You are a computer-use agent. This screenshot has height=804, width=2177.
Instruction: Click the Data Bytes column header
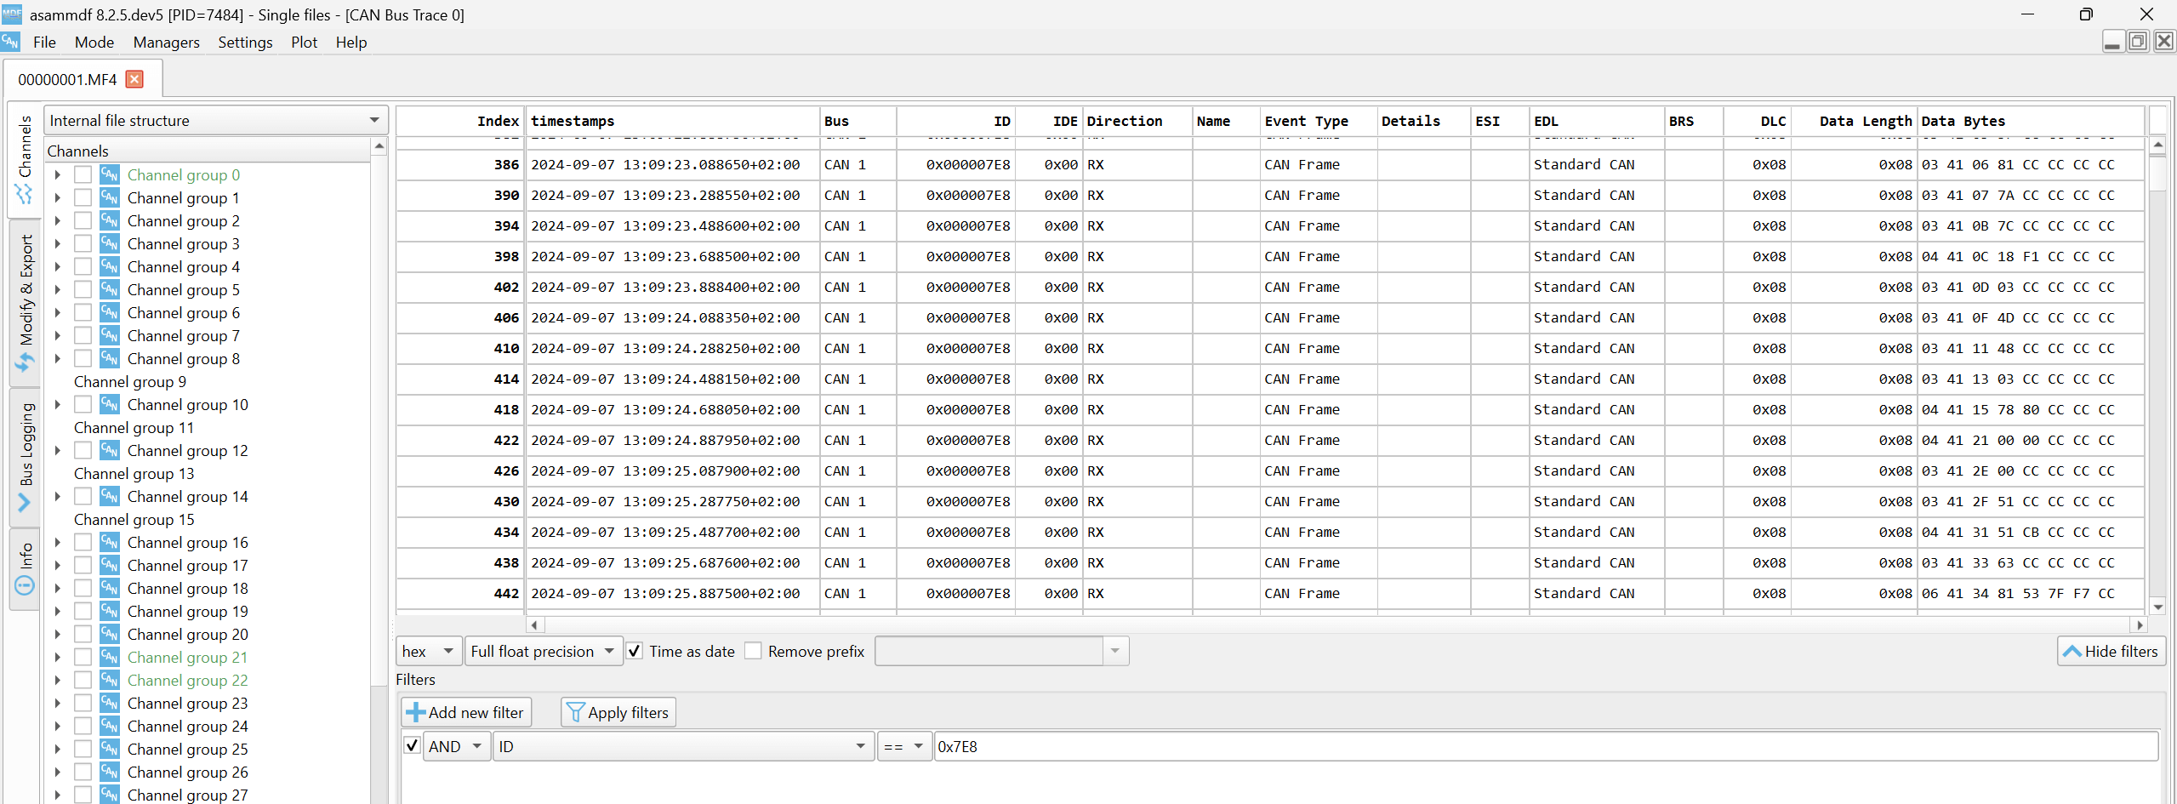pyautogui.click(x=2029, y=121)
